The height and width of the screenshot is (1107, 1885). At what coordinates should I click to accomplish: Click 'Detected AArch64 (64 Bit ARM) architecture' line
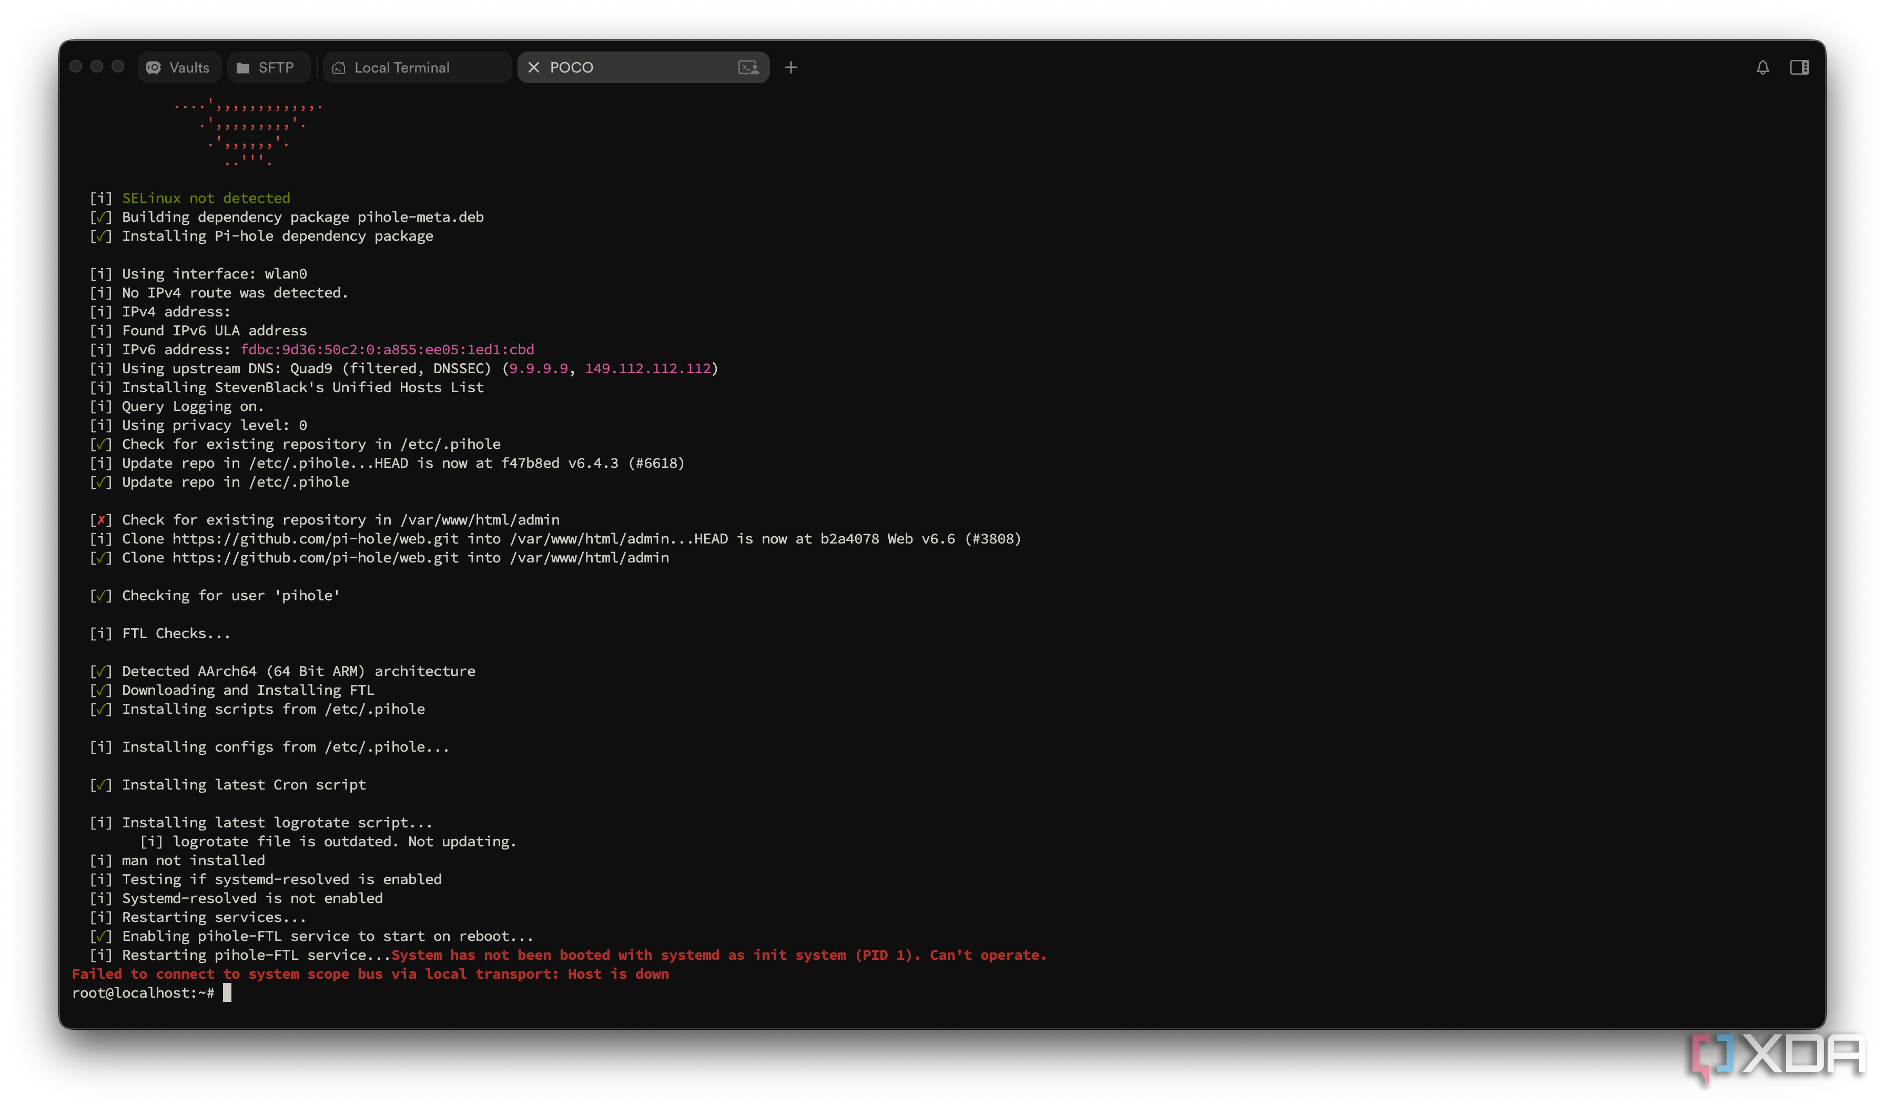pos(283,671)
